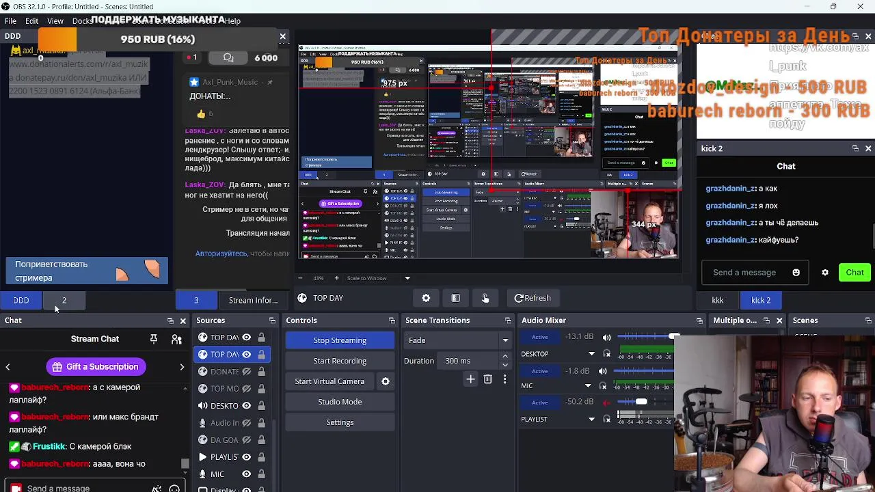The image size is (875, 492).
Task: Float the Sources dock panel
Action: (x=272, y=320)
